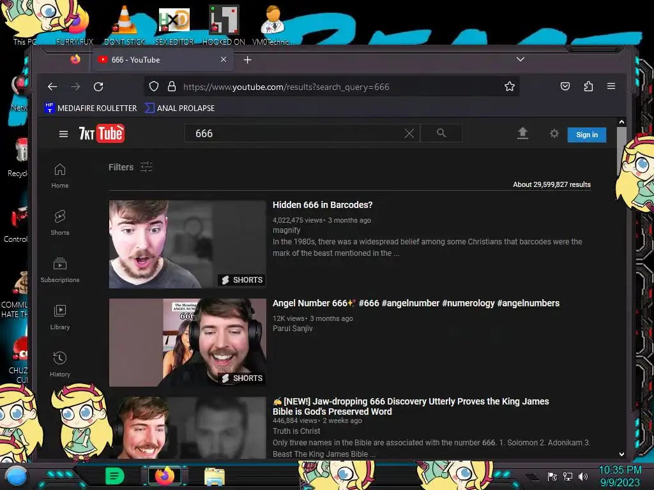Click the YouTube logo to go home
This screenshot has width=654, height=490.
point(102,133)
